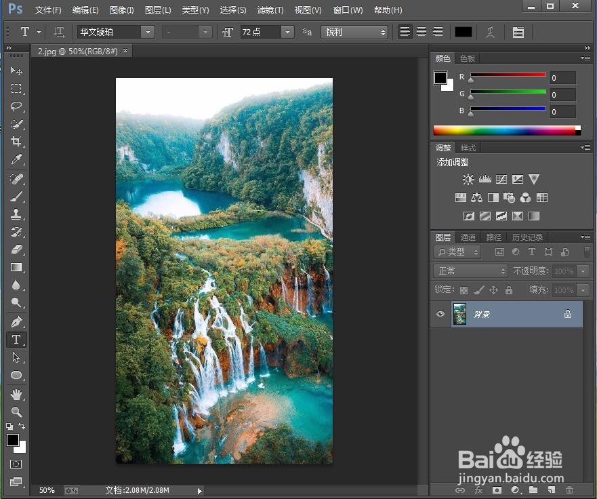
Task: Select the Eyedropper tool
Action: pos(16,159)
